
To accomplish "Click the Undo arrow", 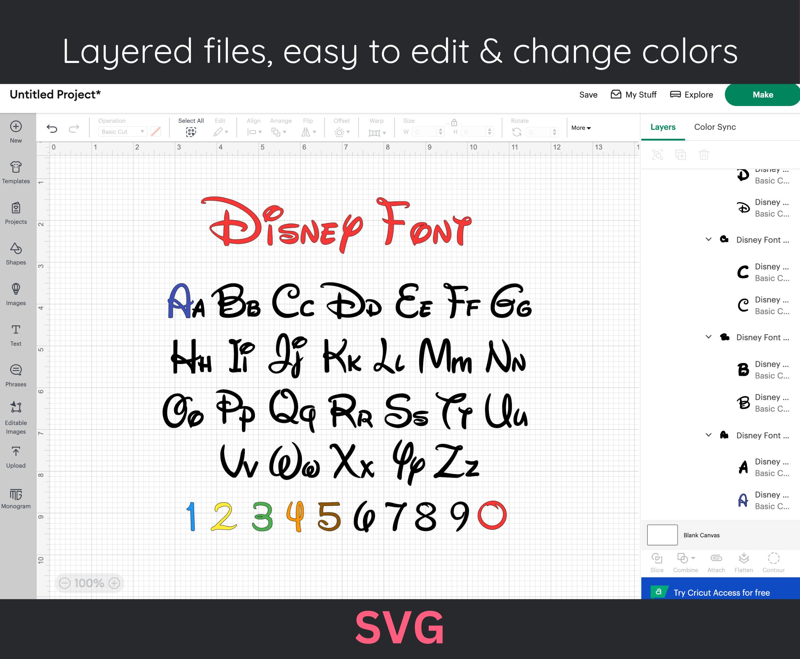I will (x=53, y=129).
